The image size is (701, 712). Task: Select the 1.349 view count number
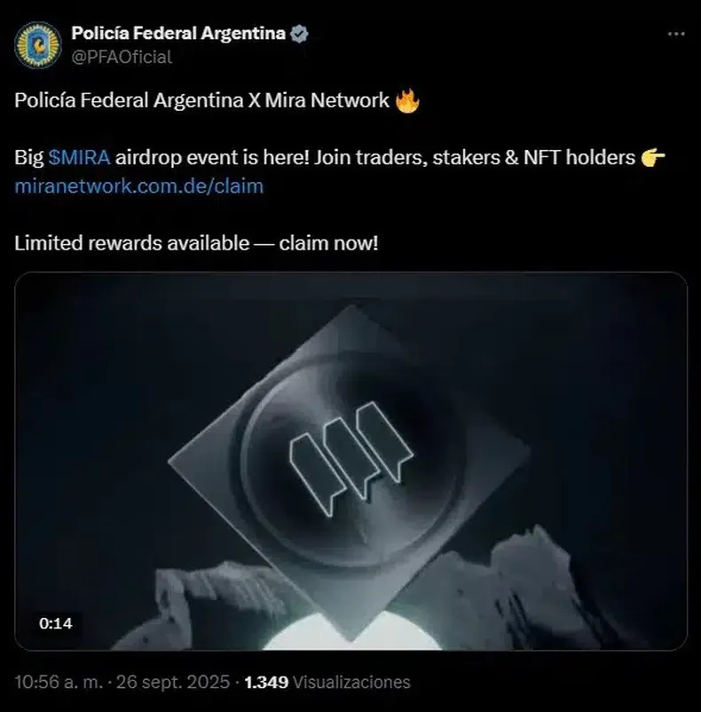pyautogui.click(x=266, y=682)
